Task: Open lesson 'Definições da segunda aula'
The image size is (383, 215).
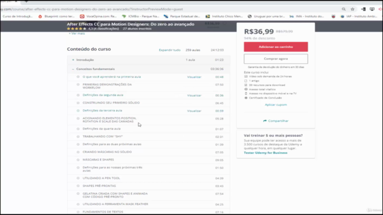Action: pos(103,95)
